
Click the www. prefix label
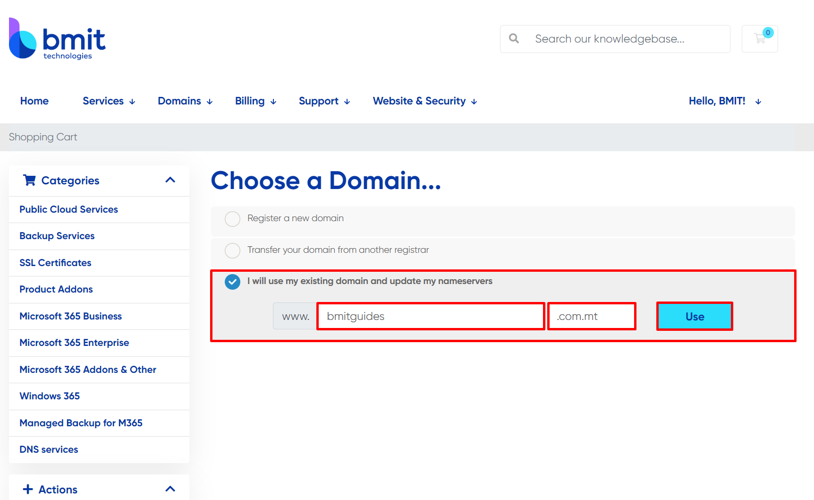(x=296, y=316)
